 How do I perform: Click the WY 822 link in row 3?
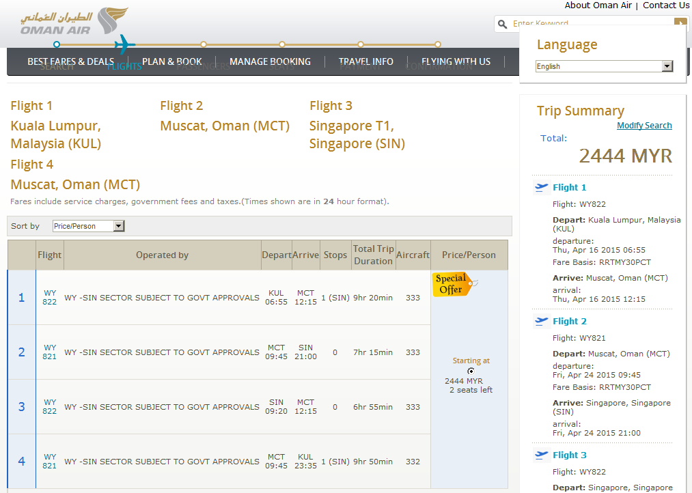[49, 407]
